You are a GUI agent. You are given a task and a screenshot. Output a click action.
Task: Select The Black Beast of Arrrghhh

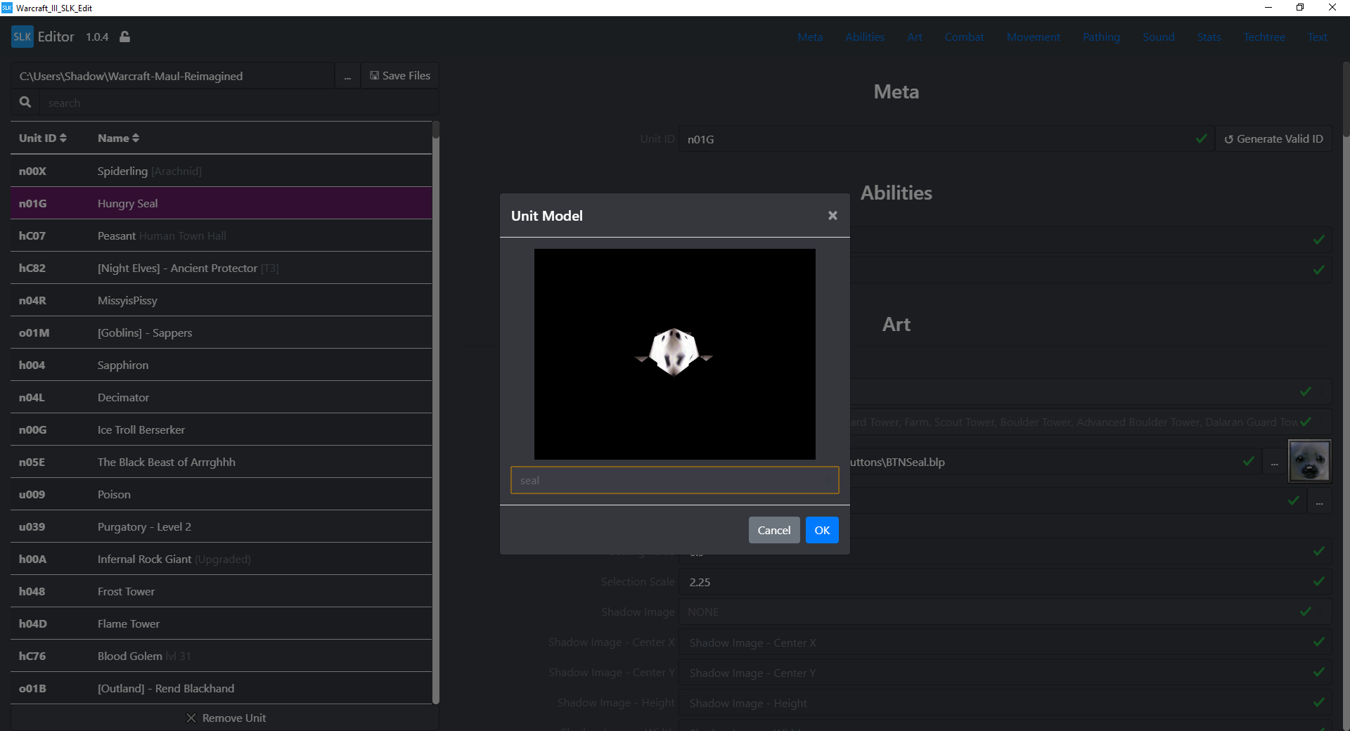click(x=221, y=462)
